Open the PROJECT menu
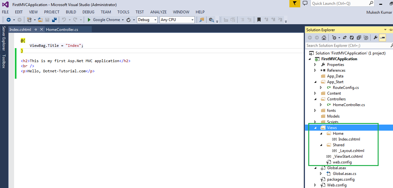 pos(52,12)
